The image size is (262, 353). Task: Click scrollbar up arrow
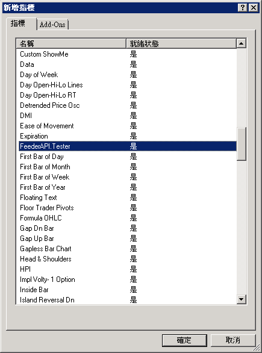coord(241,43)
